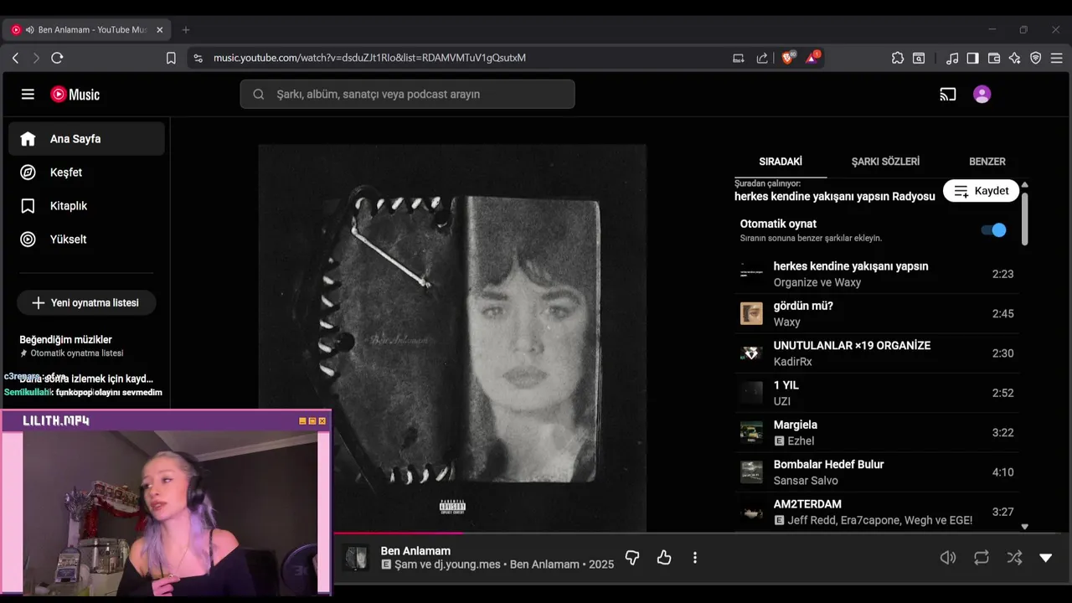Close the Ben Anlamam browser tab
The image size is (1072, 603).
(x=160, y=29)
